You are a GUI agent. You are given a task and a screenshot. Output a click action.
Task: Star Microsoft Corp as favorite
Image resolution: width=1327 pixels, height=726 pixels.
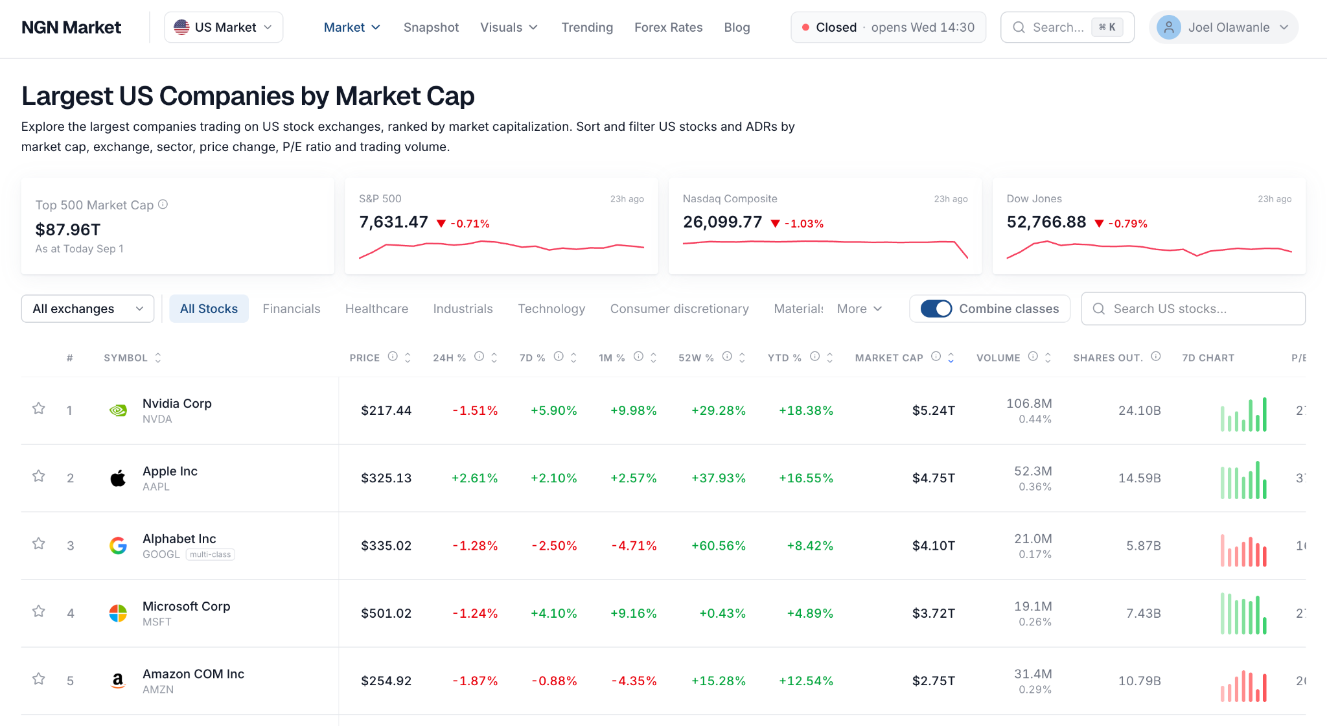[x=39, y=611]
